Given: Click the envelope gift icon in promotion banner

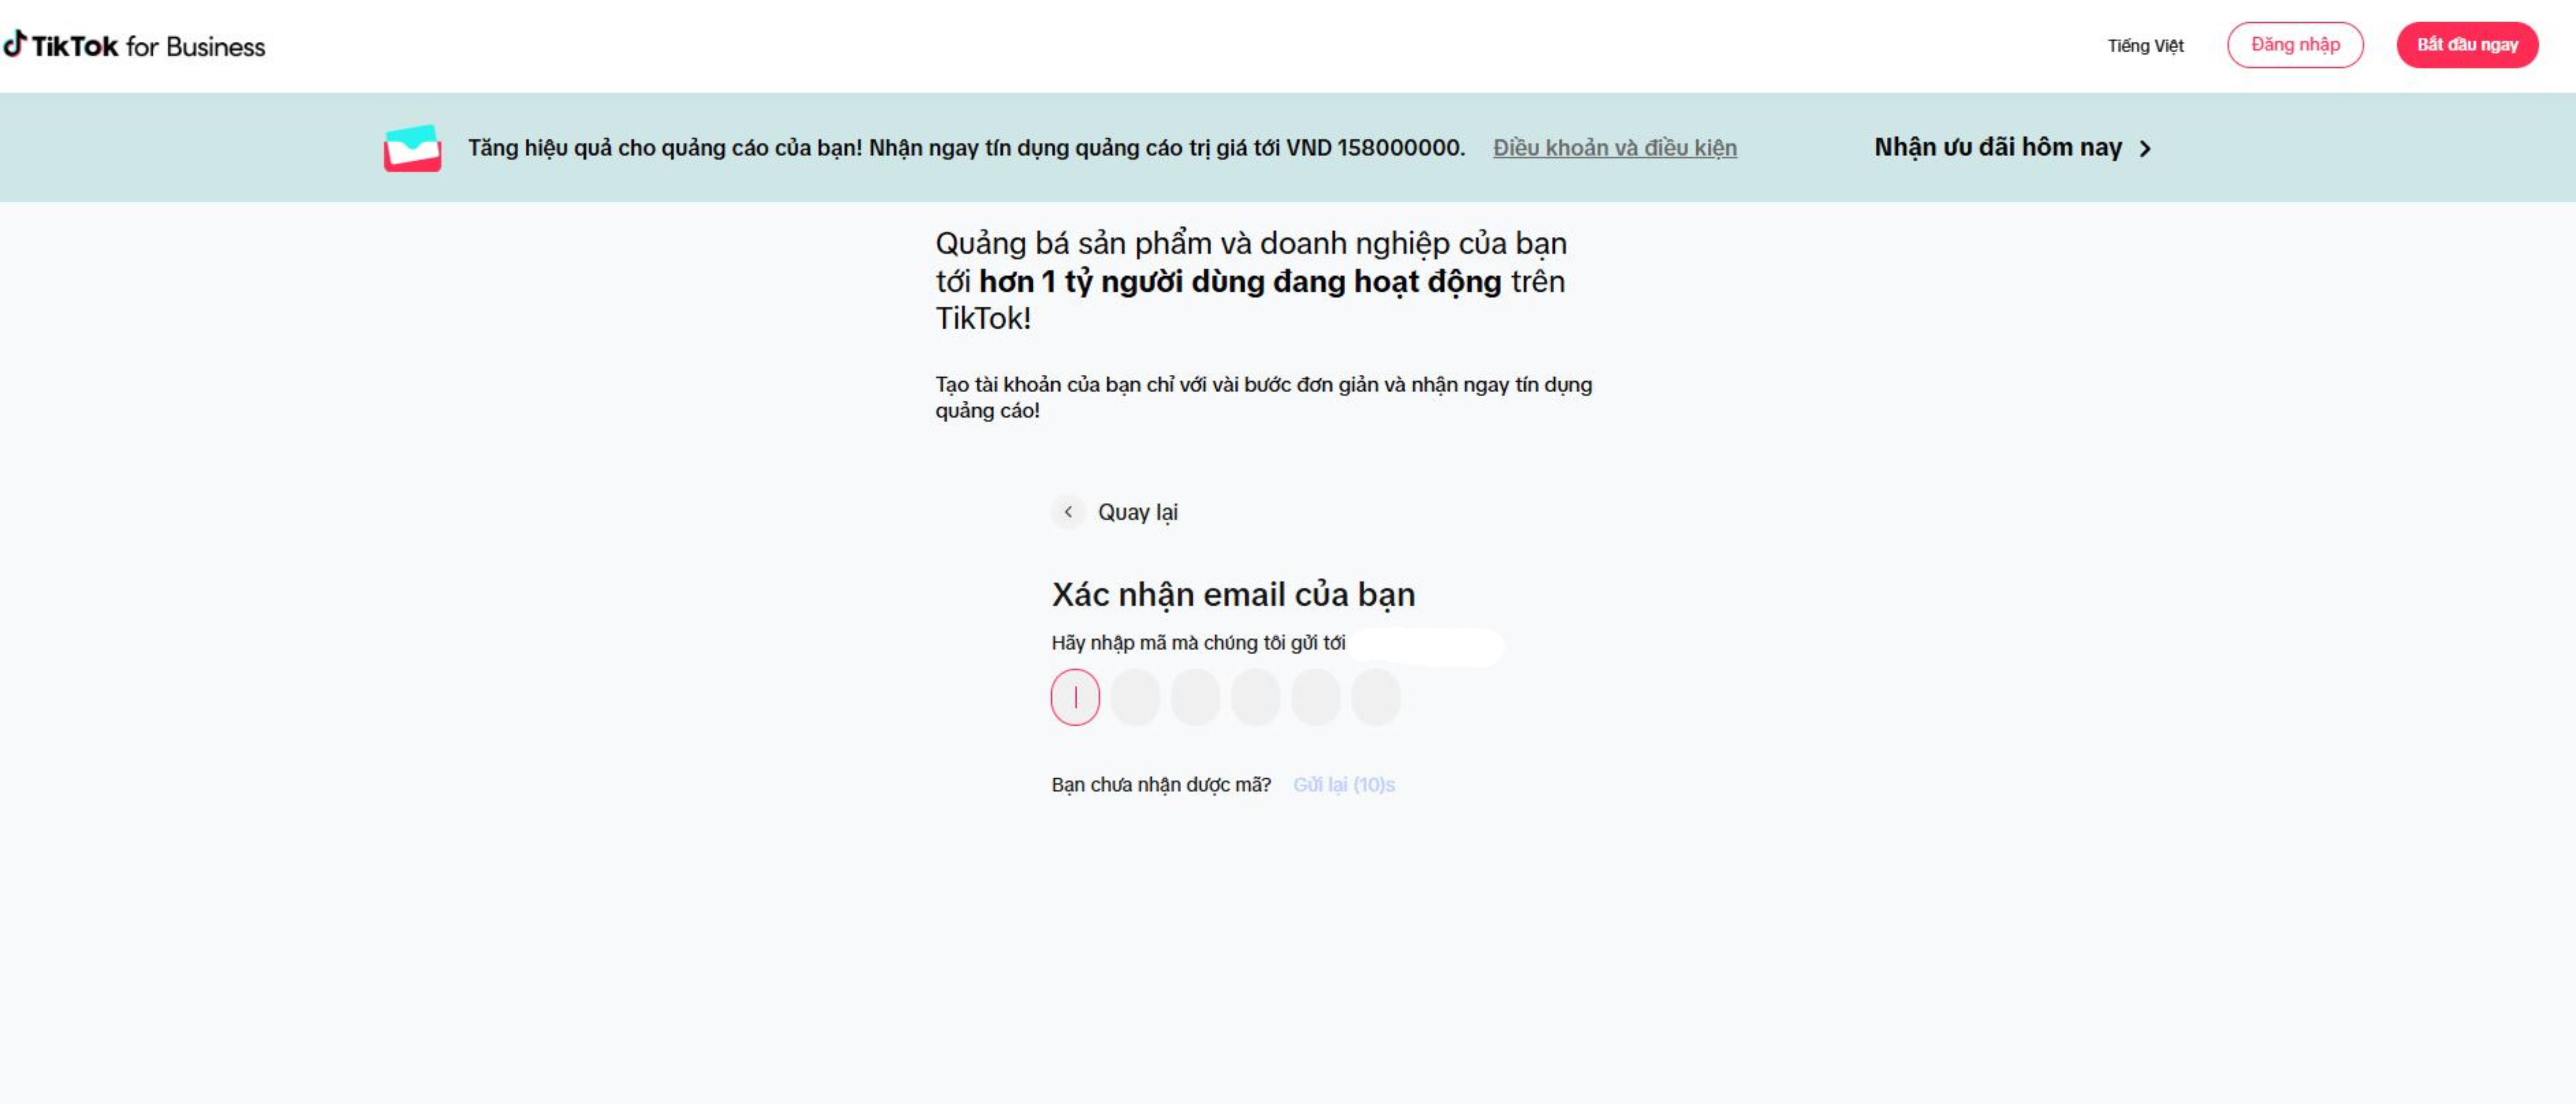Looking at the screenshot, I should point(412,148).
